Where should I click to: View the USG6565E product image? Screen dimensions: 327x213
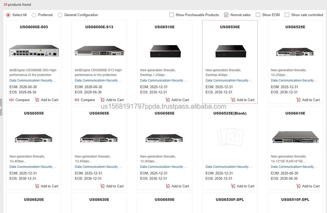click(x=99, y=138)
